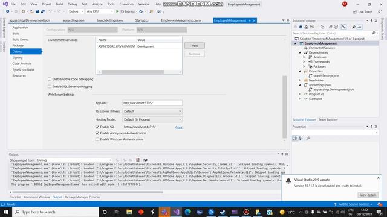
Task: Click the Navigate Backward toolbar arrow
Action: tap(7, 11)
